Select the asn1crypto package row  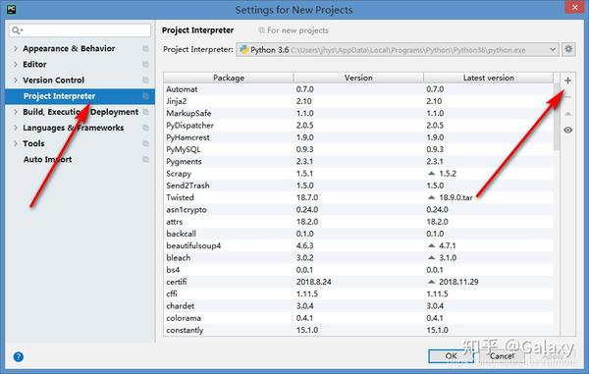(x=358, y=209)
